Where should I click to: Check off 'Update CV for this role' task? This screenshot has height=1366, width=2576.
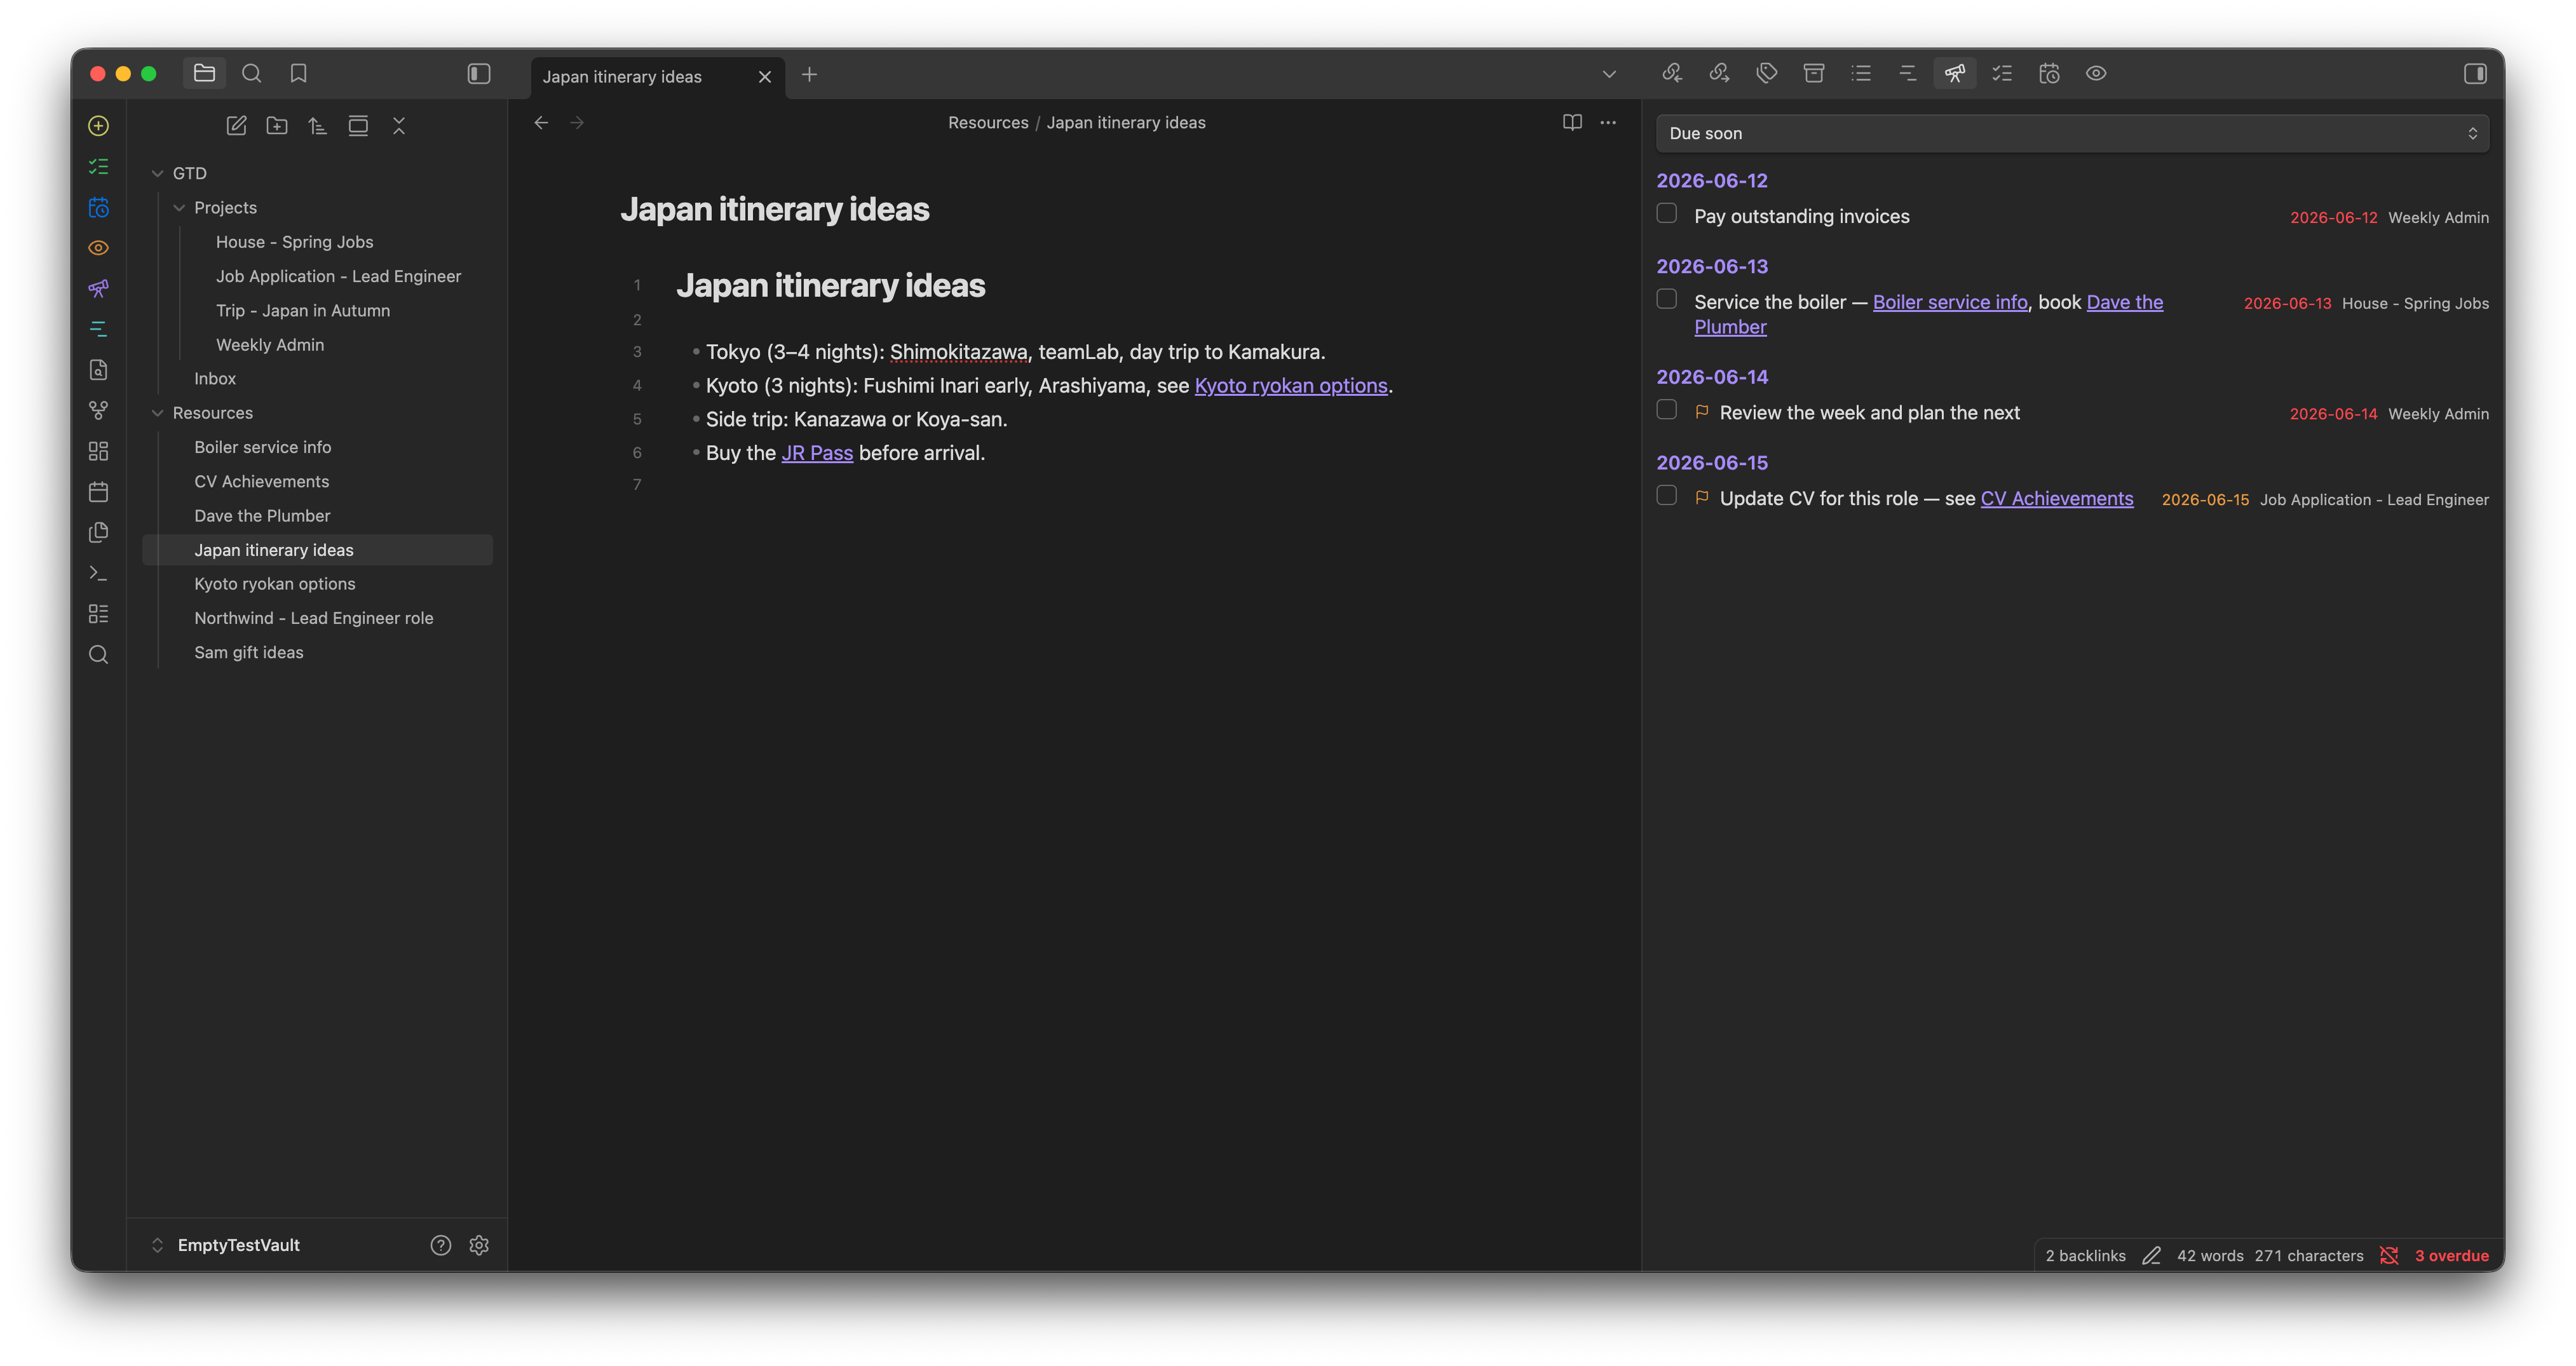tap(1666, 495)
